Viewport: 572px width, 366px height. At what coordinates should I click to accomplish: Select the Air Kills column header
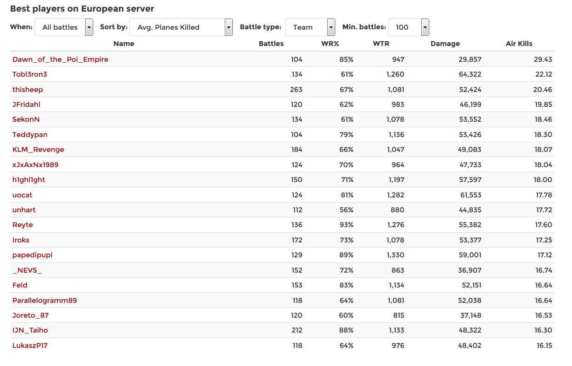coord(519,44)
